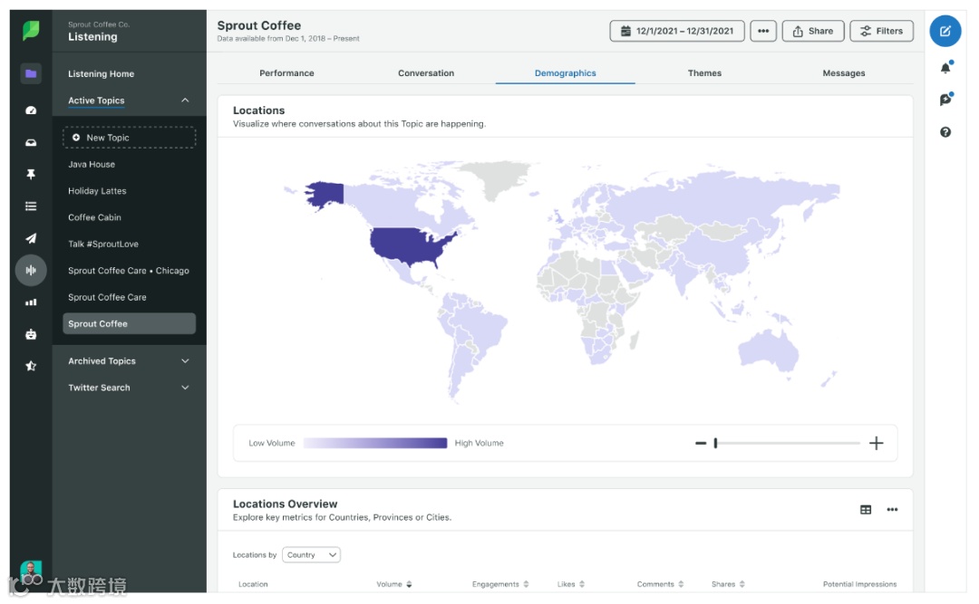Image resolution: width=979 pixels, height=604 pixels.
Task: Open the Reports bar chart icon
Action: [31, 302]
